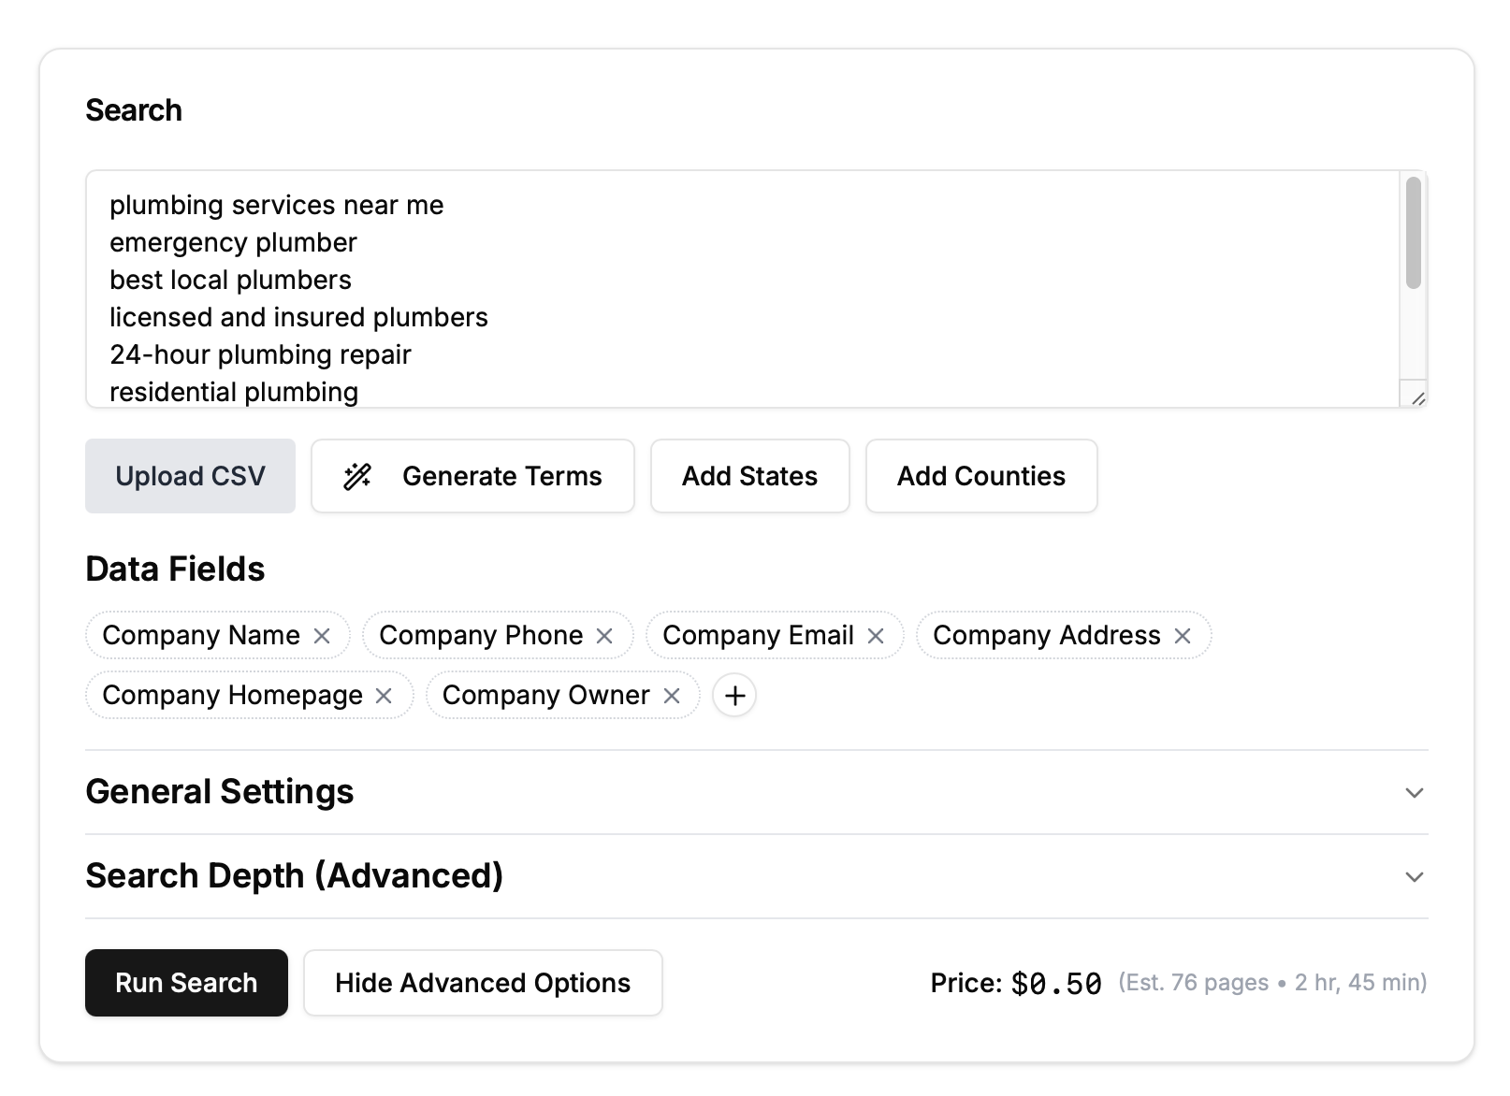Remove the Company Owner data field
This screenshot has width=1510, height=1096.
point(672,696)
